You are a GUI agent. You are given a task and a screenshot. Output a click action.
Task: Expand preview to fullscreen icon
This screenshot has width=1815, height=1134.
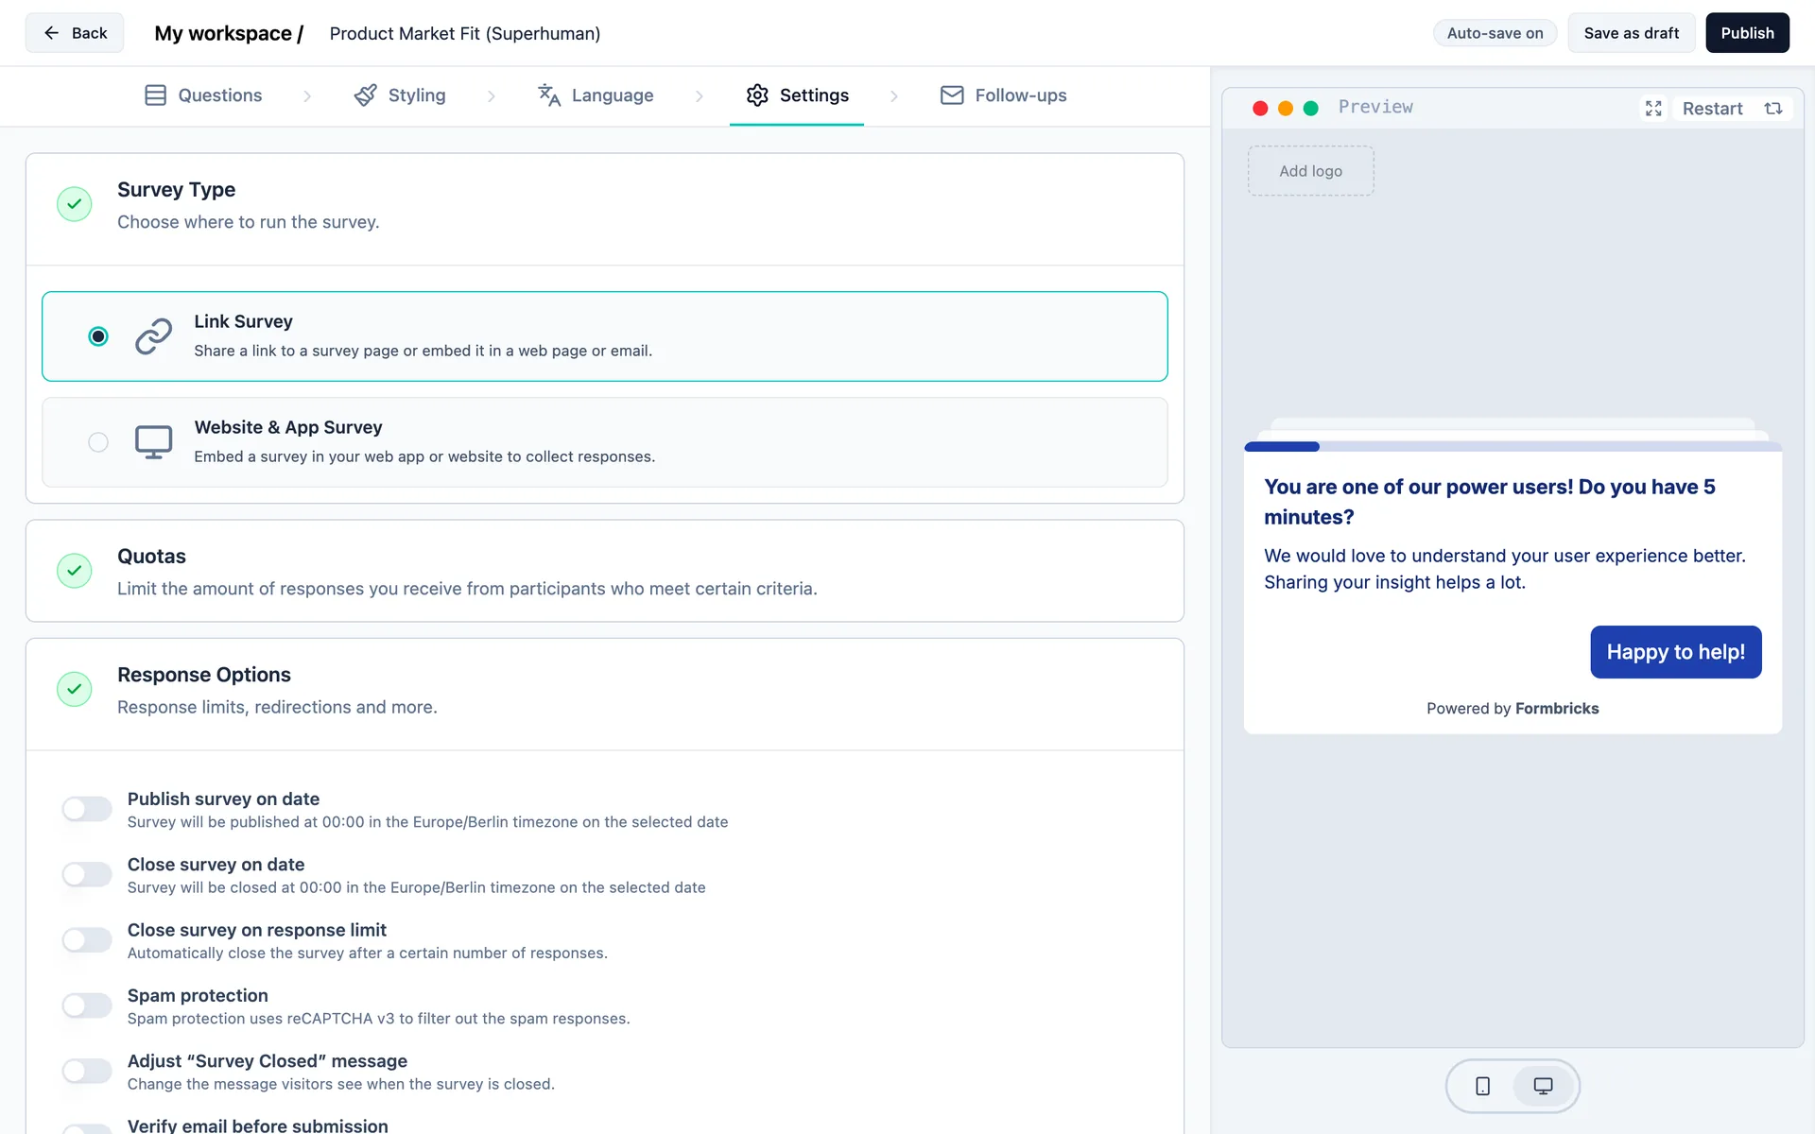click(x=1653, y=109)
